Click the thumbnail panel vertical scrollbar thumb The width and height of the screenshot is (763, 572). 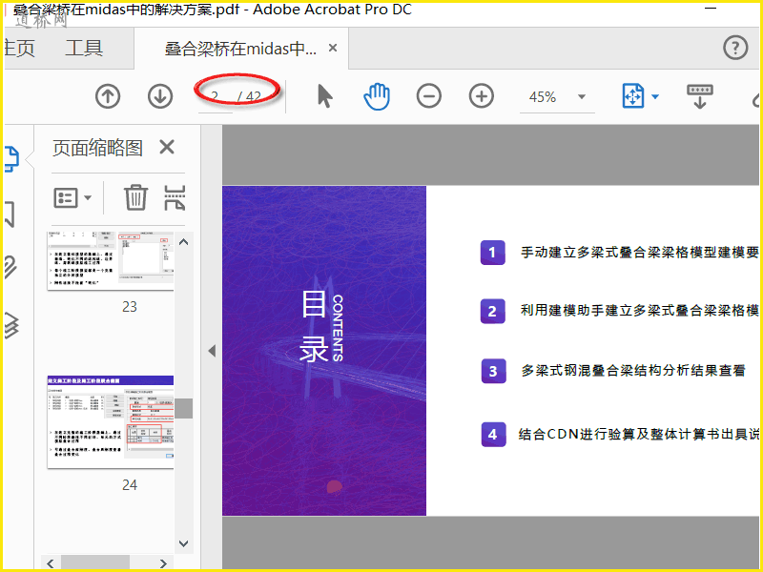pos(184,409)
